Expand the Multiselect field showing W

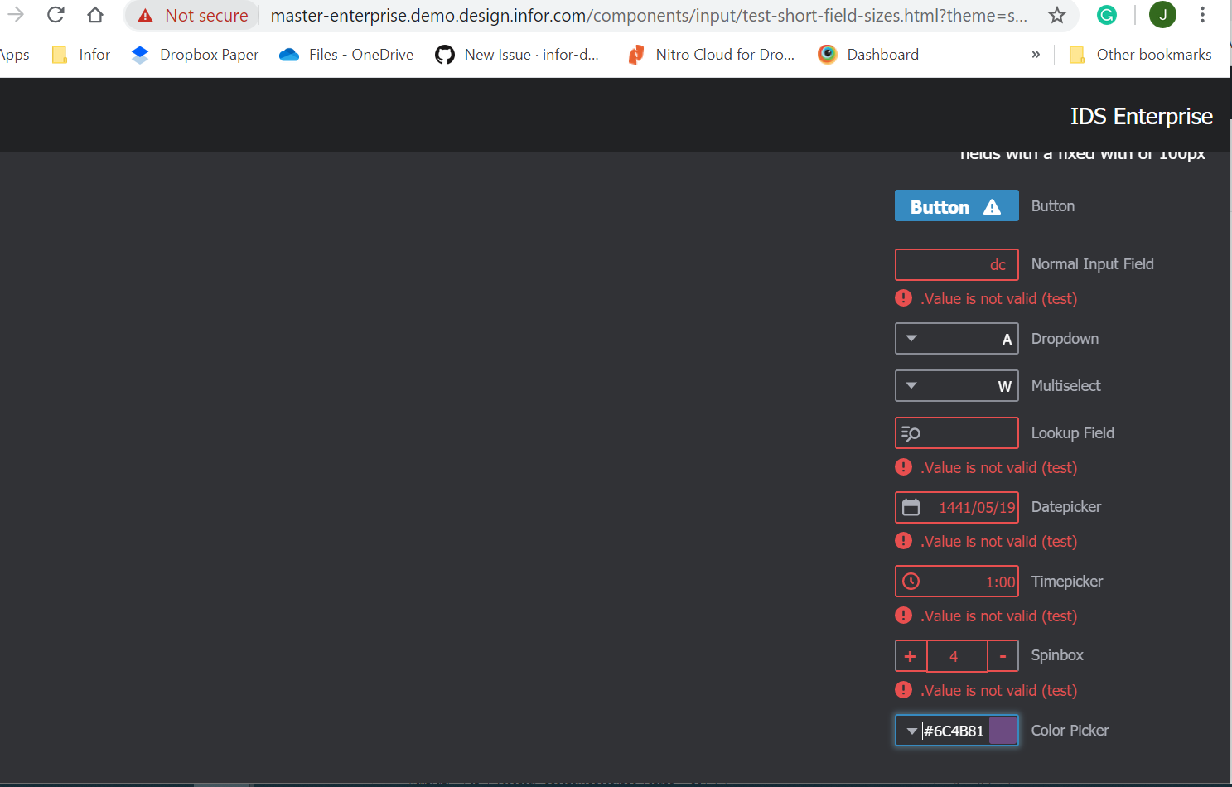click(957, 386)
